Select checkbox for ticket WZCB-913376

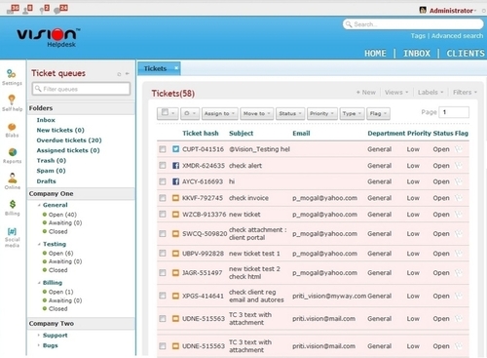click(x=163, y=215)
